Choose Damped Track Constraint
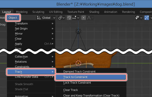 [91, 71]
